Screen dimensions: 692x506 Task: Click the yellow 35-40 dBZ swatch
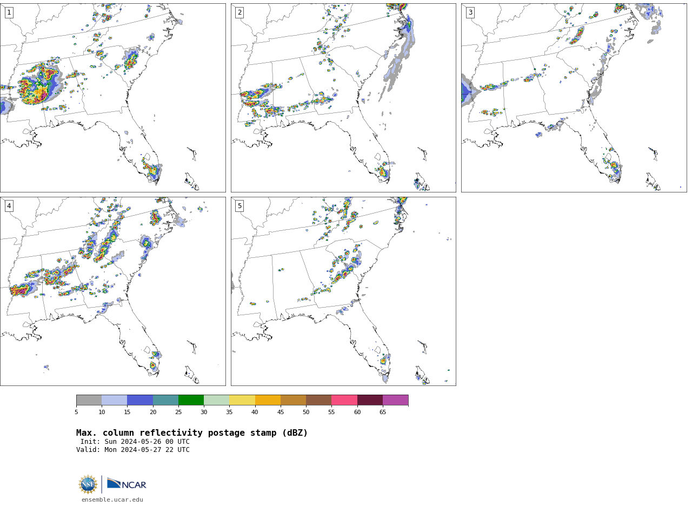point(242,400)
